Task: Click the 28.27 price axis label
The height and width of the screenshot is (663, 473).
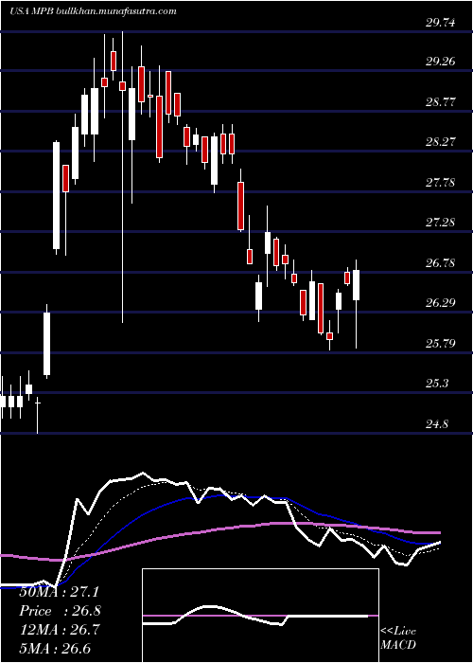Action: [x=441, y=142]
